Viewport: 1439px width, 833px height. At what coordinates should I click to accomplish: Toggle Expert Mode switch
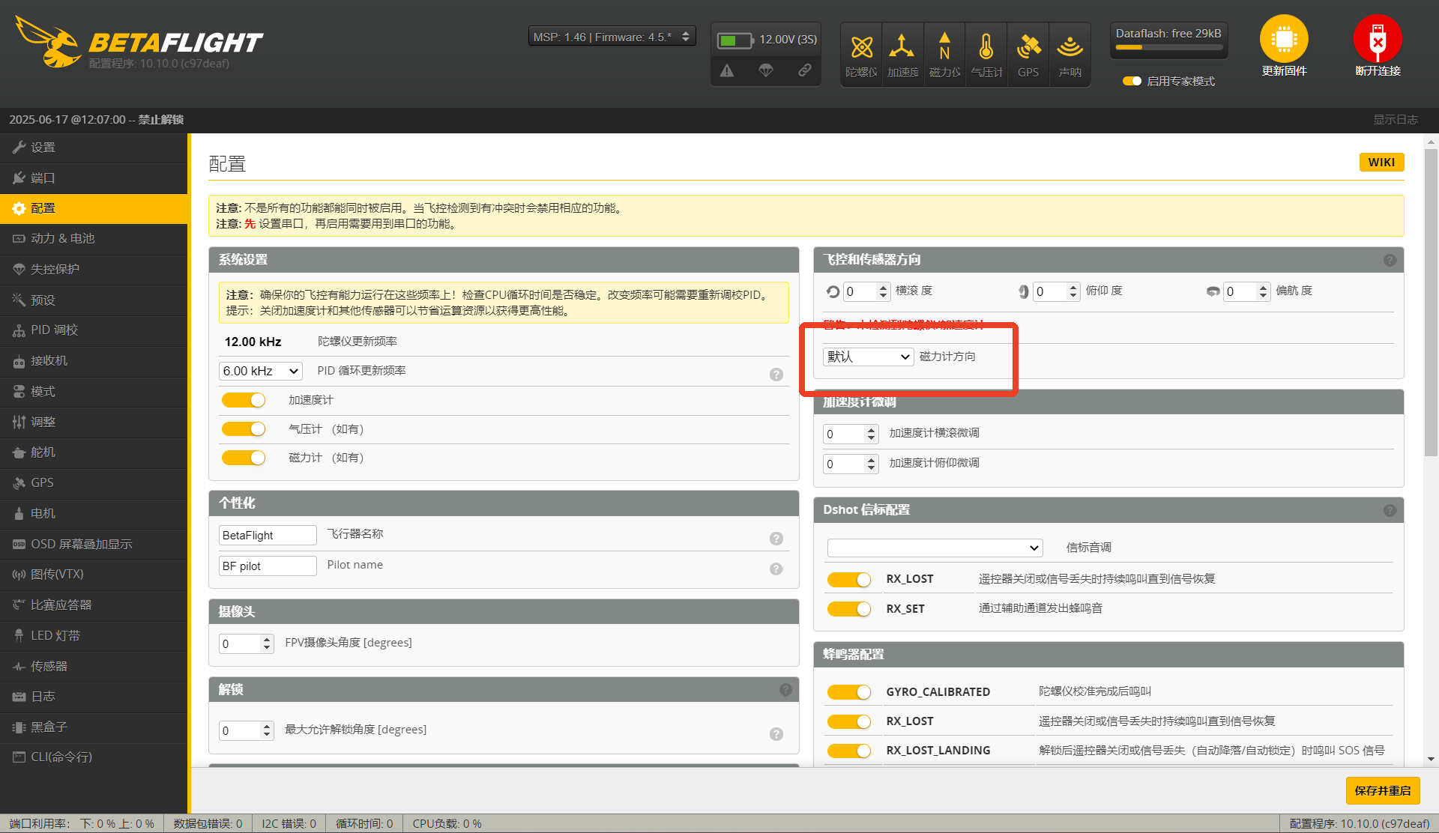1132,81
